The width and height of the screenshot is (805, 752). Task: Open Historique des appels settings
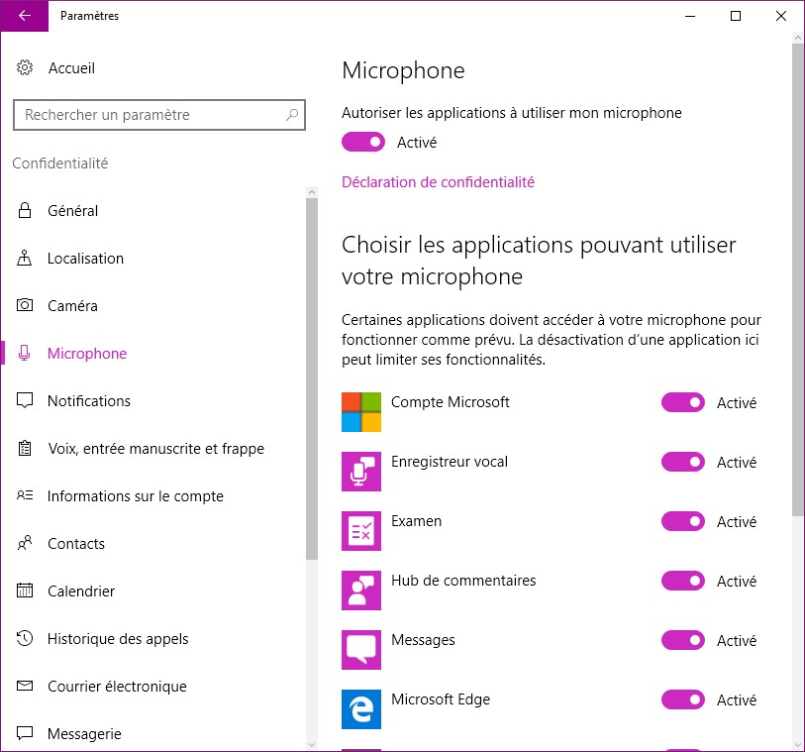(153, 638)
